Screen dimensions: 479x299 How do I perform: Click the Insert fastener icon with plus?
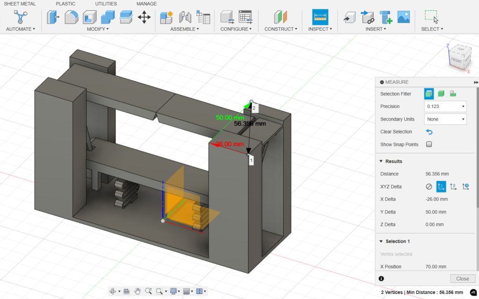386,17
